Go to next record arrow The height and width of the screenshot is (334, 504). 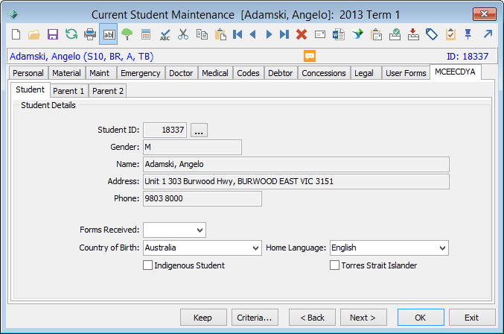(x=269, y=34)
